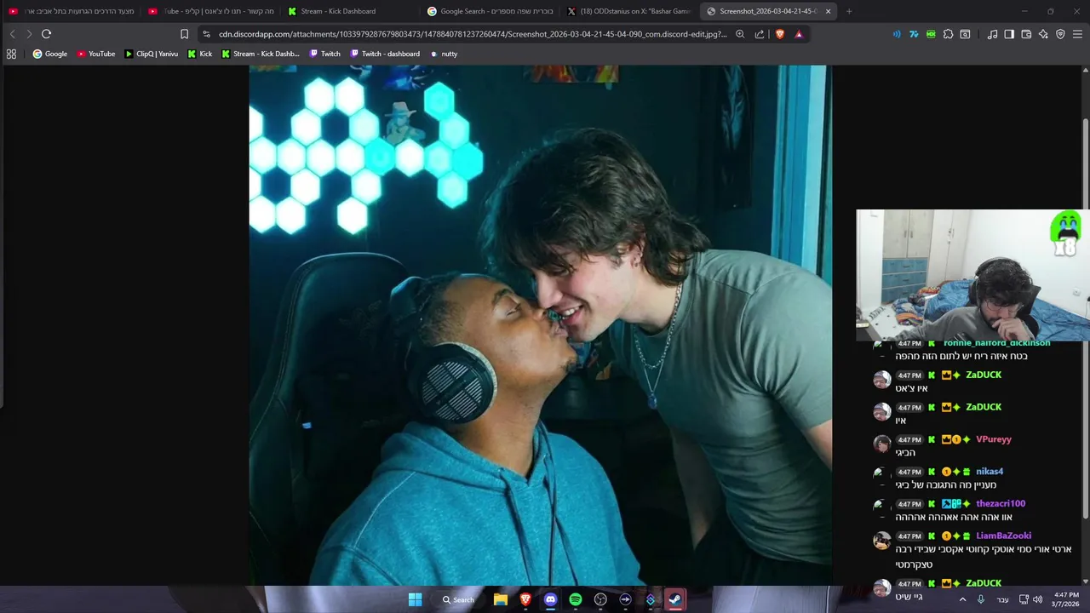1090x613 pixels.
Task: Switch to the second YouTube clip tab
Action: (210, 11)
